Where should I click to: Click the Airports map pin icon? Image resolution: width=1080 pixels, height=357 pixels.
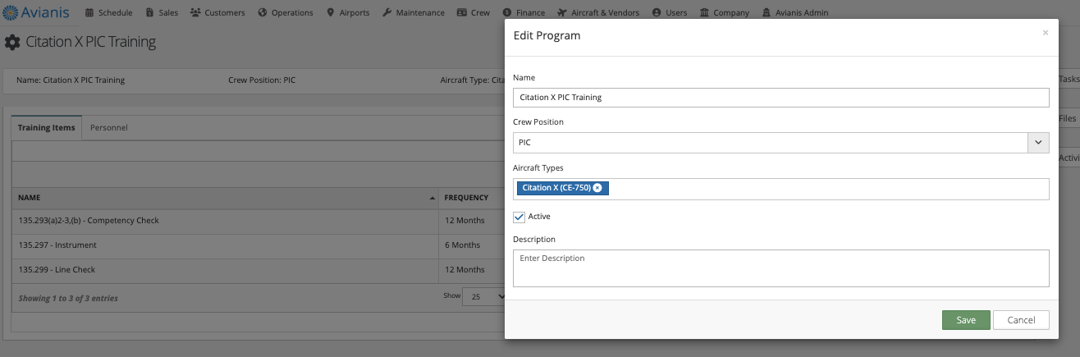click(330, 13)
